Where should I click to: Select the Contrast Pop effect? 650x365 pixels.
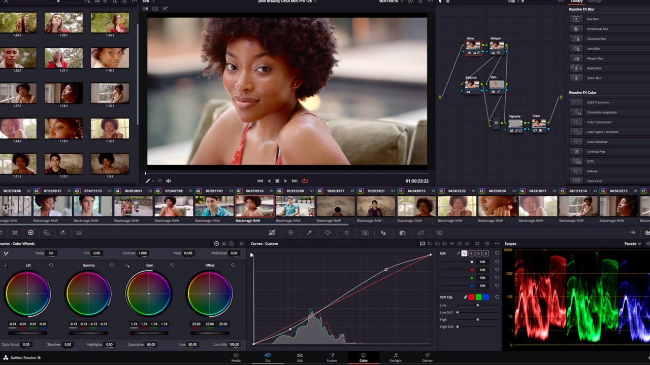[609, 152]
